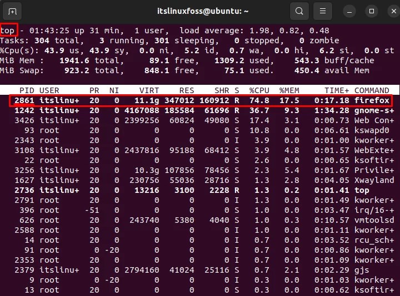Click the 17.5 memory value for firefox
Image resolution: width=400 pixels, height=296 pixels.
pos(289,100)
